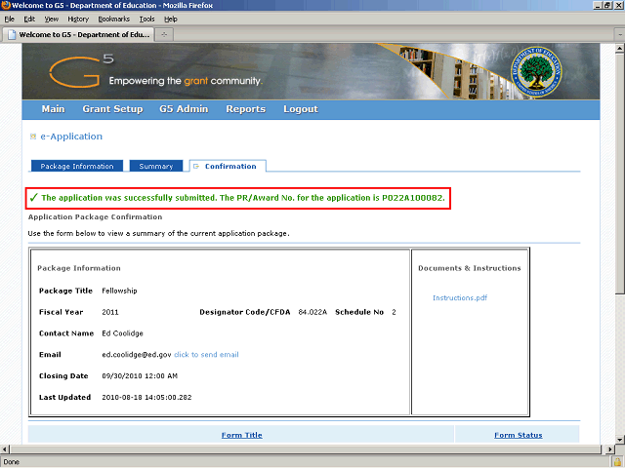
Task: Click 'Done' in the status bar
Action: [x=11, y=462]
